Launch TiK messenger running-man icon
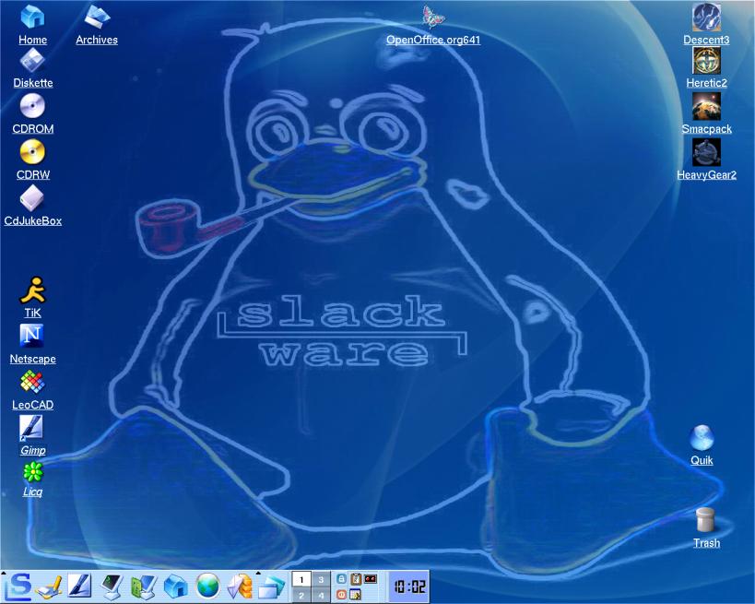This screenshot has height=604, width=755. [x=33, y=290]
